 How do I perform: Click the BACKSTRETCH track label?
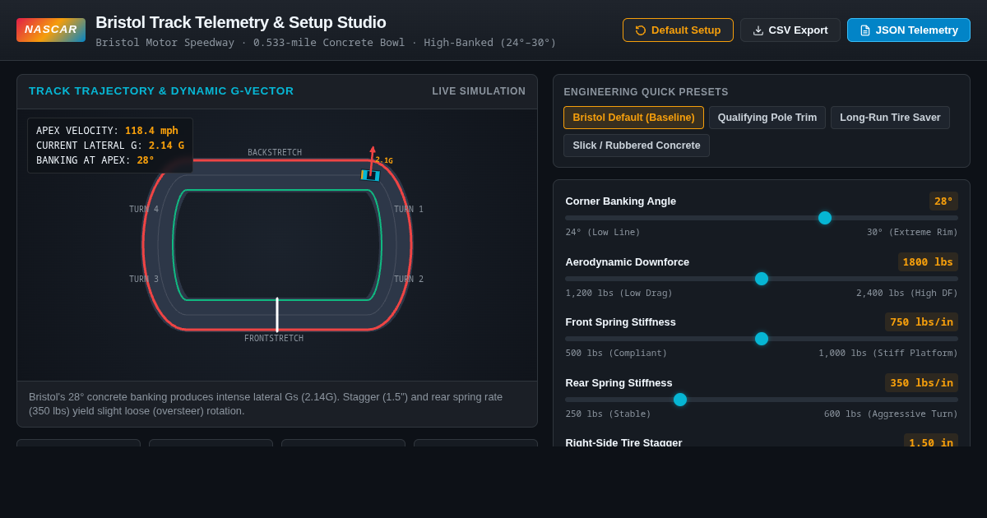275,153
